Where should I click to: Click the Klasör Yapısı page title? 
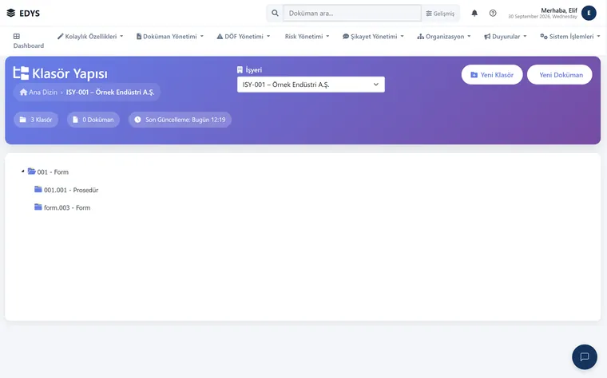(69, 73)
